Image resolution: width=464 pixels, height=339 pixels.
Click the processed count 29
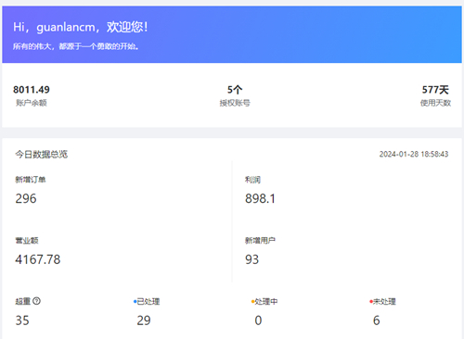pos(144,320)
